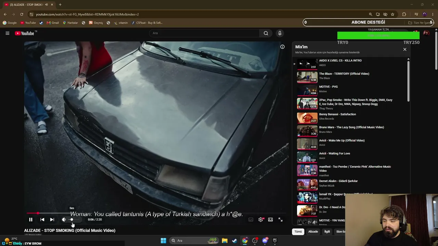
Task: Go back in the browser
Action: tap(5, 14)
